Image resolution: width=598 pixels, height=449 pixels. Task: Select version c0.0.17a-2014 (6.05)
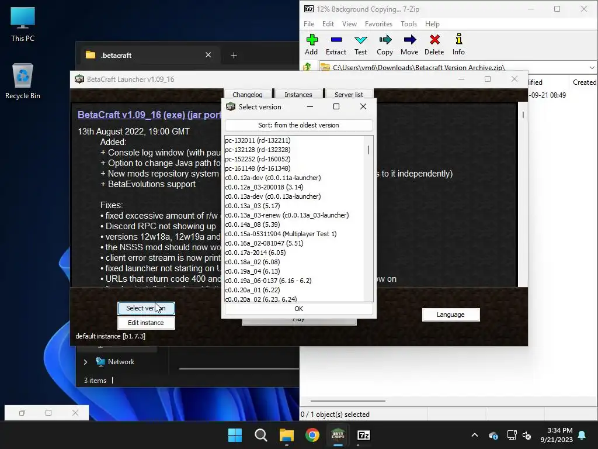pos(294,253)
